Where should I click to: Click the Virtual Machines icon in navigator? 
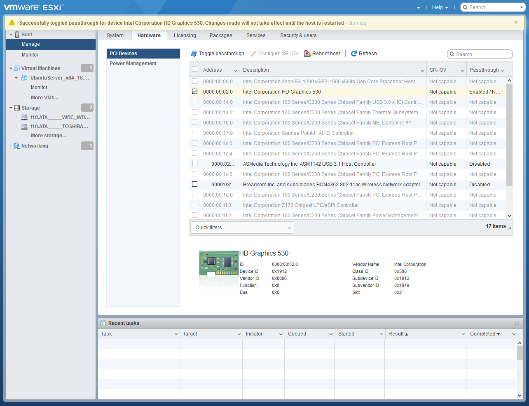pos(17,68)
